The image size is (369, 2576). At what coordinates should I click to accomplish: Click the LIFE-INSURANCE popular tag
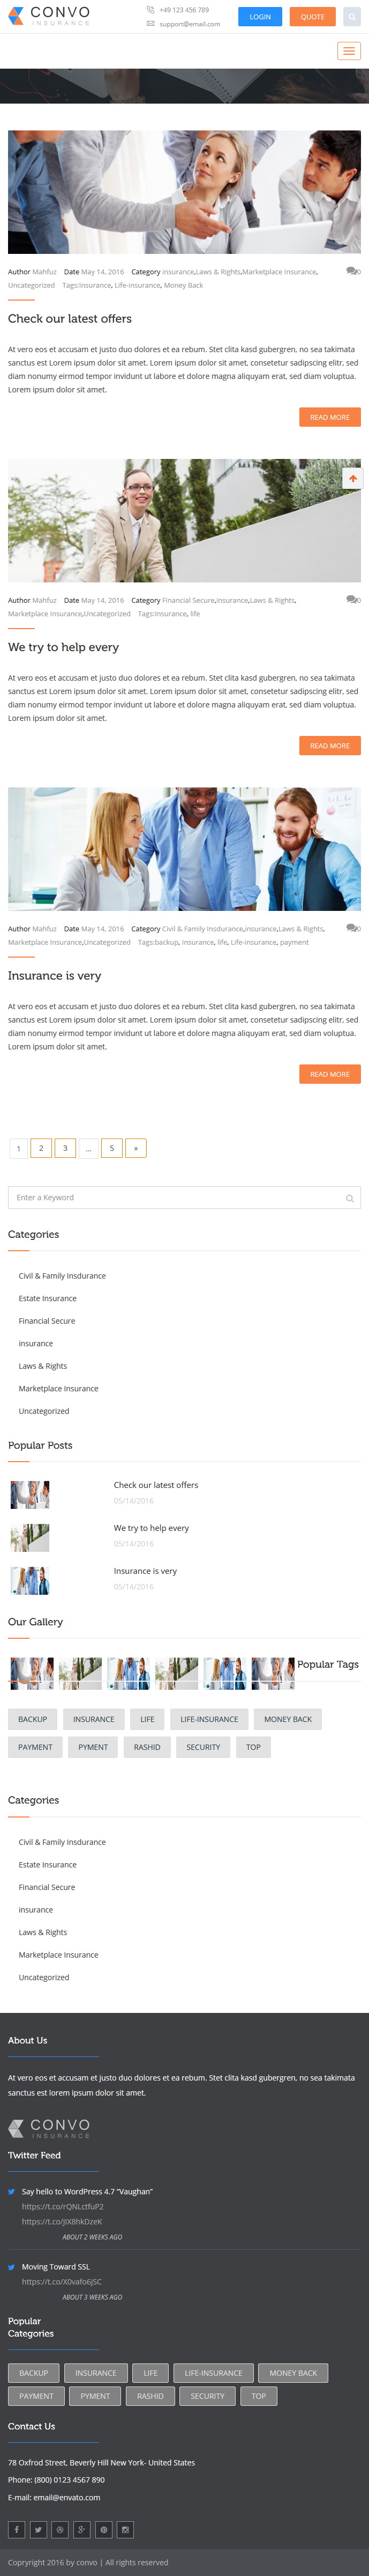pyautogui.click(x=209, y=1719)
